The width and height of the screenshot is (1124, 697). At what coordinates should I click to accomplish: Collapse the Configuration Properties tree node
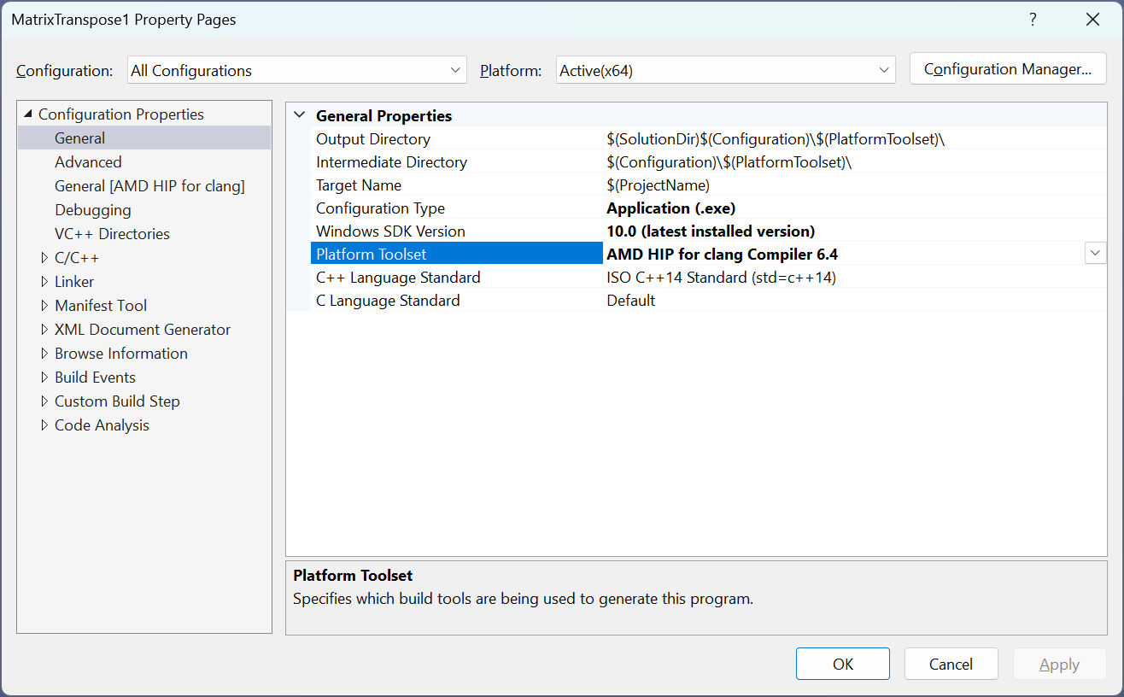point(28,114)
